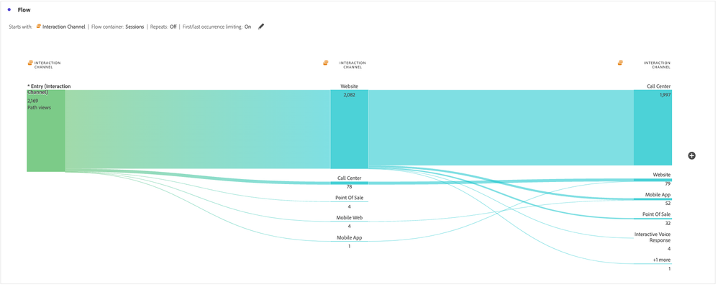Viewport: 718px width, 287px height.
Task: Select the right Website node showing 79
Action: pos(653,179)
